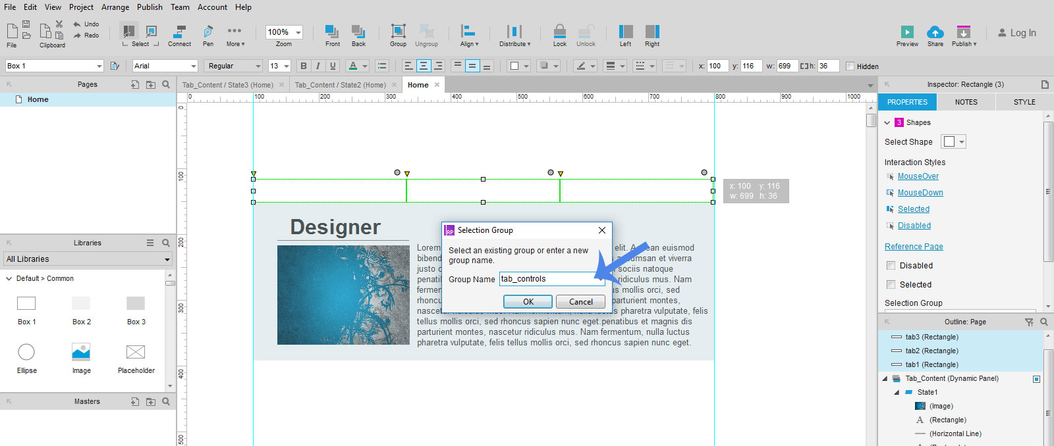This screenshot has height=446, width=1054.
Task: Choose the intersected selection mode
Action: click(129, 31)
